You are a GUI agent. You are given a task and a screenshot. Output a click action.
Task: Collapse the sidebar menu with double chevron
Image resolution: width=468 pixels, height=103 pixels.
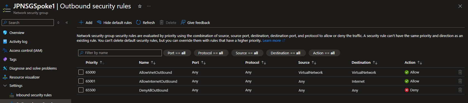(67, 23)
